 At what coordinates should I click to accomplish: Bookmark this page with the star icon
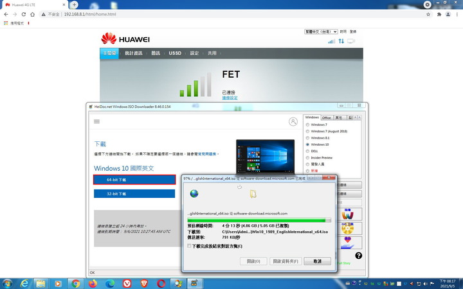pos(428,14)
